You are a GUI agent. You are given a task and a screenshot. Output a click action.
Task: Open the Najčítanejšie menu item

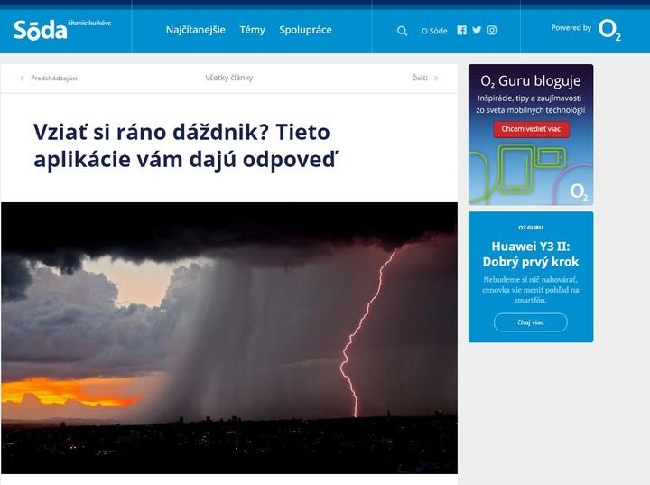196,30
